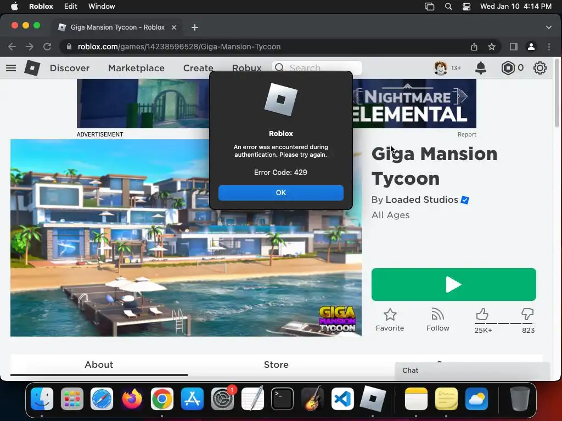Image resolution: width=562 pixels, height=421 pixels.
Task: Click OK in the Roblox error dialog
Action: pos(280,192)
